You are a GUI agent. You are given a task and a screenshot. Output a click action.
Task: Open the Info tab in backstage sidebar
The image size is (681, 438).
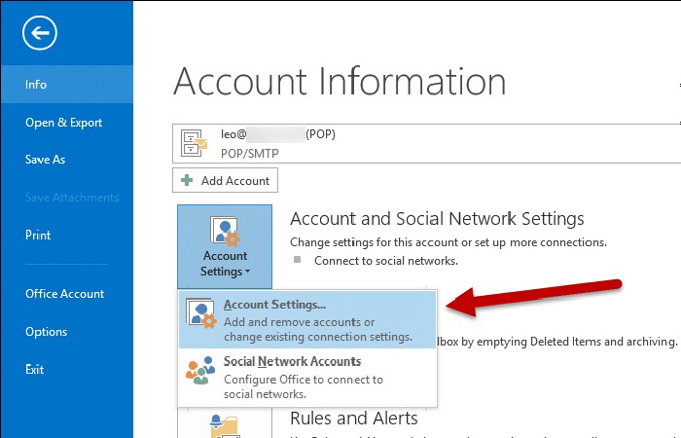coord(66,85)
